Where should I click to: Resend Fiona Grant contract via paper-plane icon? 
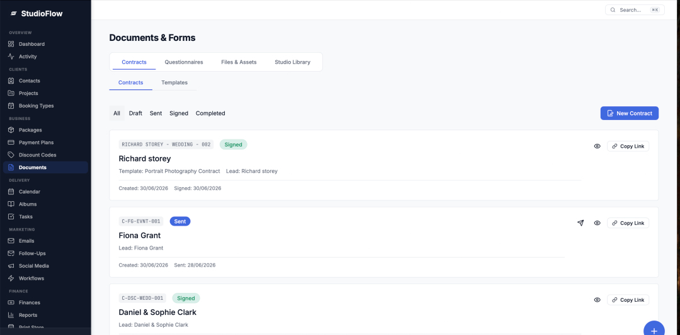tap(581, 223)
